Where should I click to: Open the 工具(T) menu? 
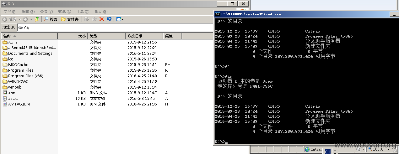[83, 11]
